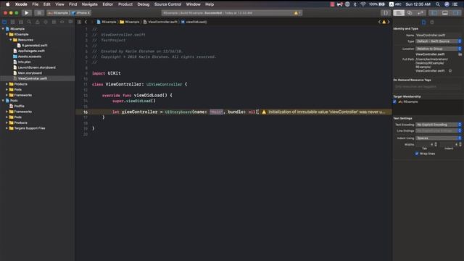Open the Editor menu

pyautogui.click(x=108, y=4)
